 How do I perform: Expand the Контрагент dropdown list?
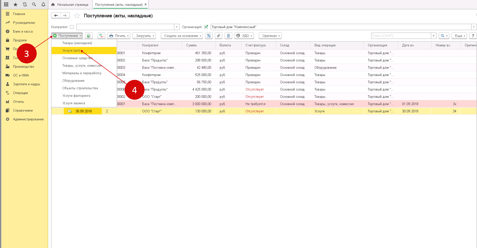(177, 27)
